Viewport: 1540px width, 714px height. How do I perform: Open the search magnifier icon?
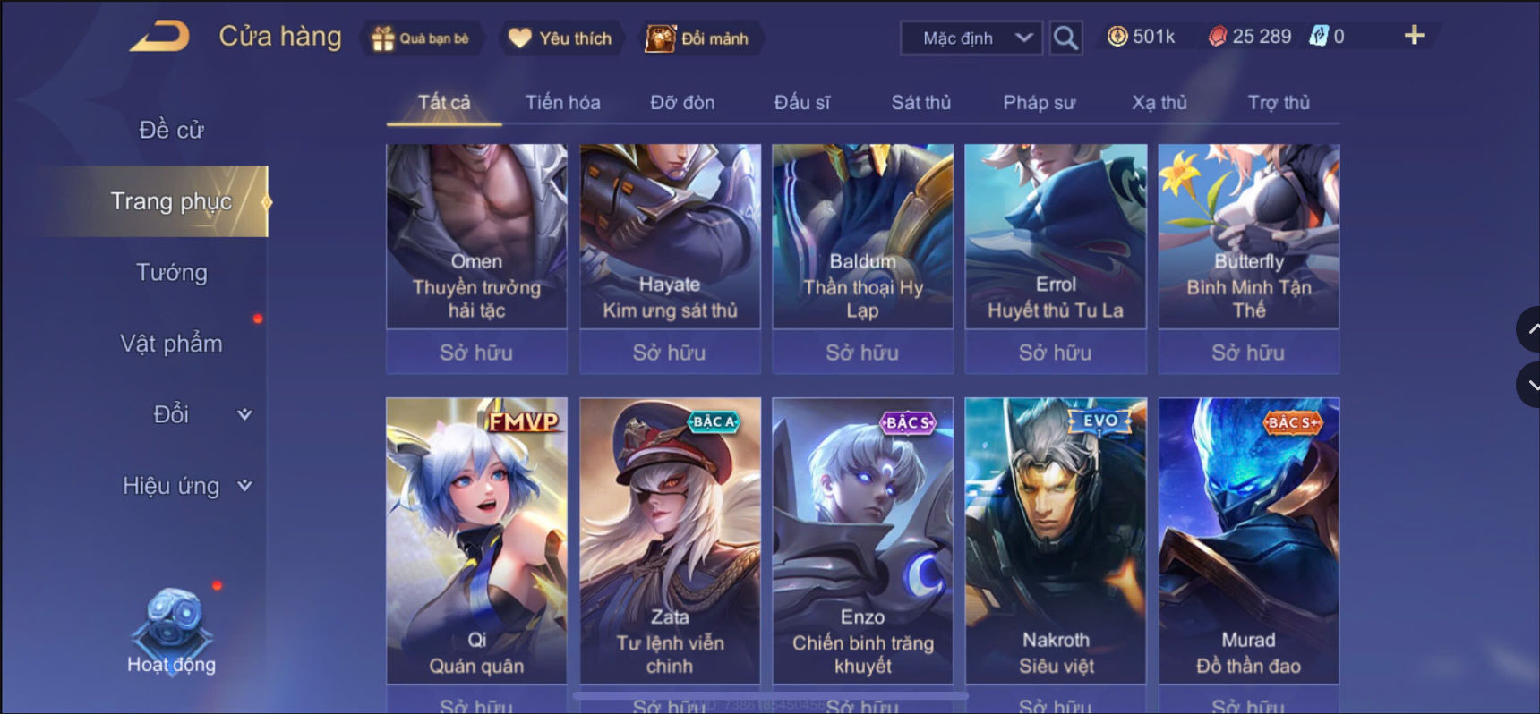tap(1065, 38)
